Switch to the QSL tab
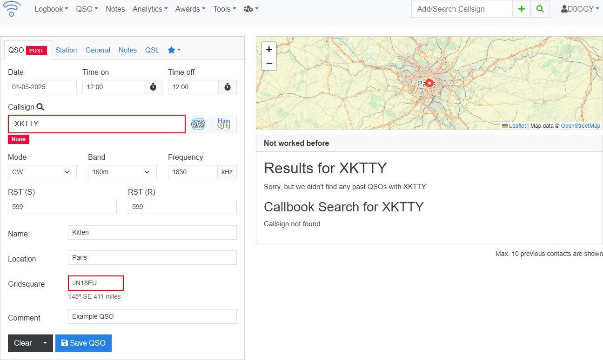 tap(152, 50)
